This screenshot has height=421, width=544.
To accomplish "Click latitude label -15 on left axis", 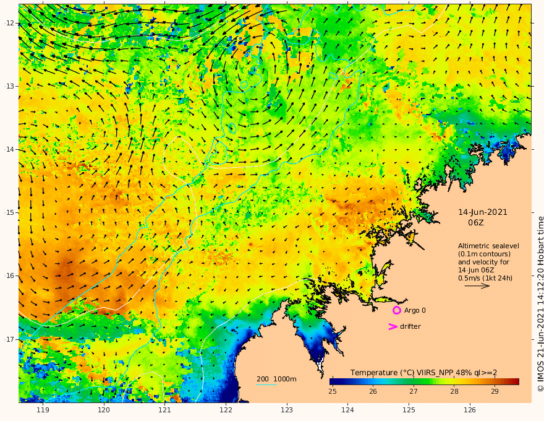I will (9, 212).
